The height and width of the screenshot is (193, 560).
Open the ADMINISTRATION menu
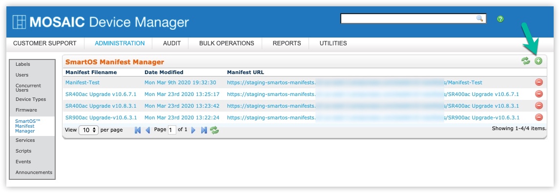120,43
